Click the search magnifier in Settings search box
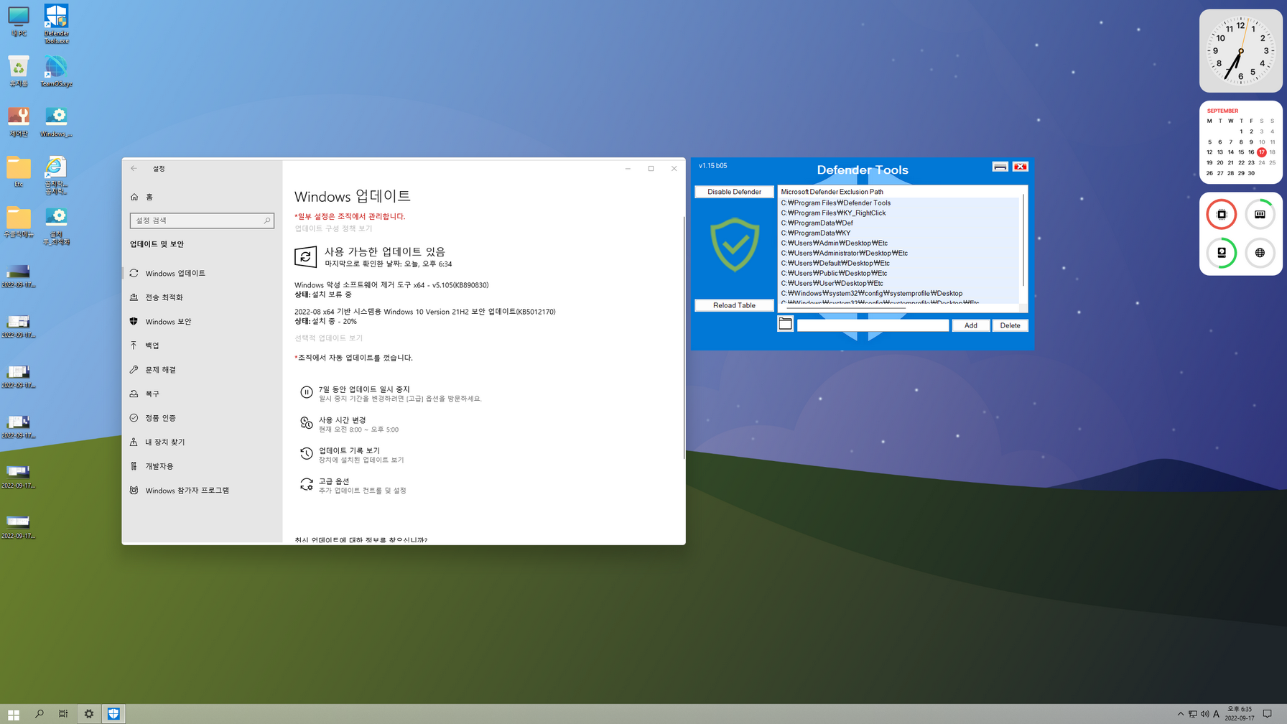Image resolution: width=1287 pixels, height=724 pixels. pos(266,221)
